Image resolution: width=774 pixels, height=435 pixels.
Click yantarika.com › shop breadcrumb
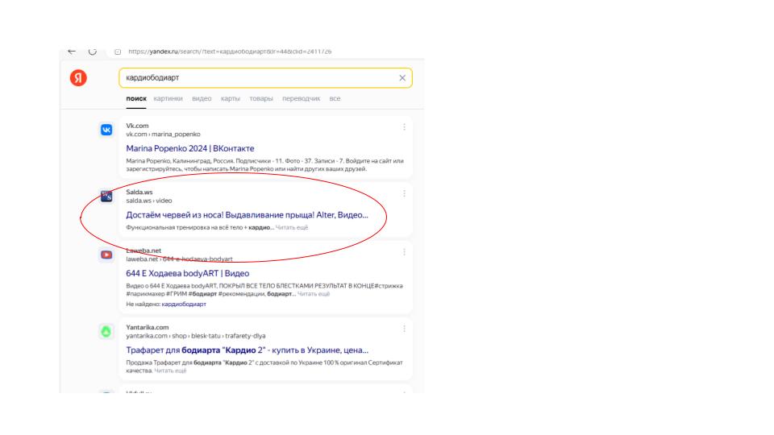coord(195,336)
